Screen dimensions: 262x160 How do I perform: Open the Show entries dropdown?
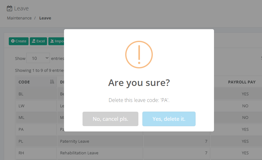38,58
